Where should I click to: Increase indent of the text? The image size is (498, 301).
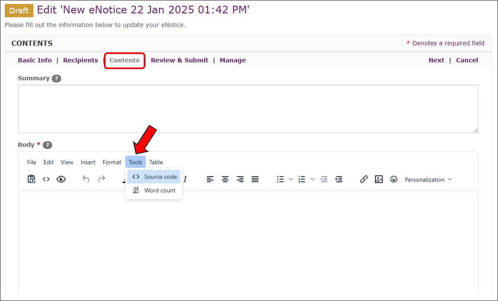(x=339, y=179)
